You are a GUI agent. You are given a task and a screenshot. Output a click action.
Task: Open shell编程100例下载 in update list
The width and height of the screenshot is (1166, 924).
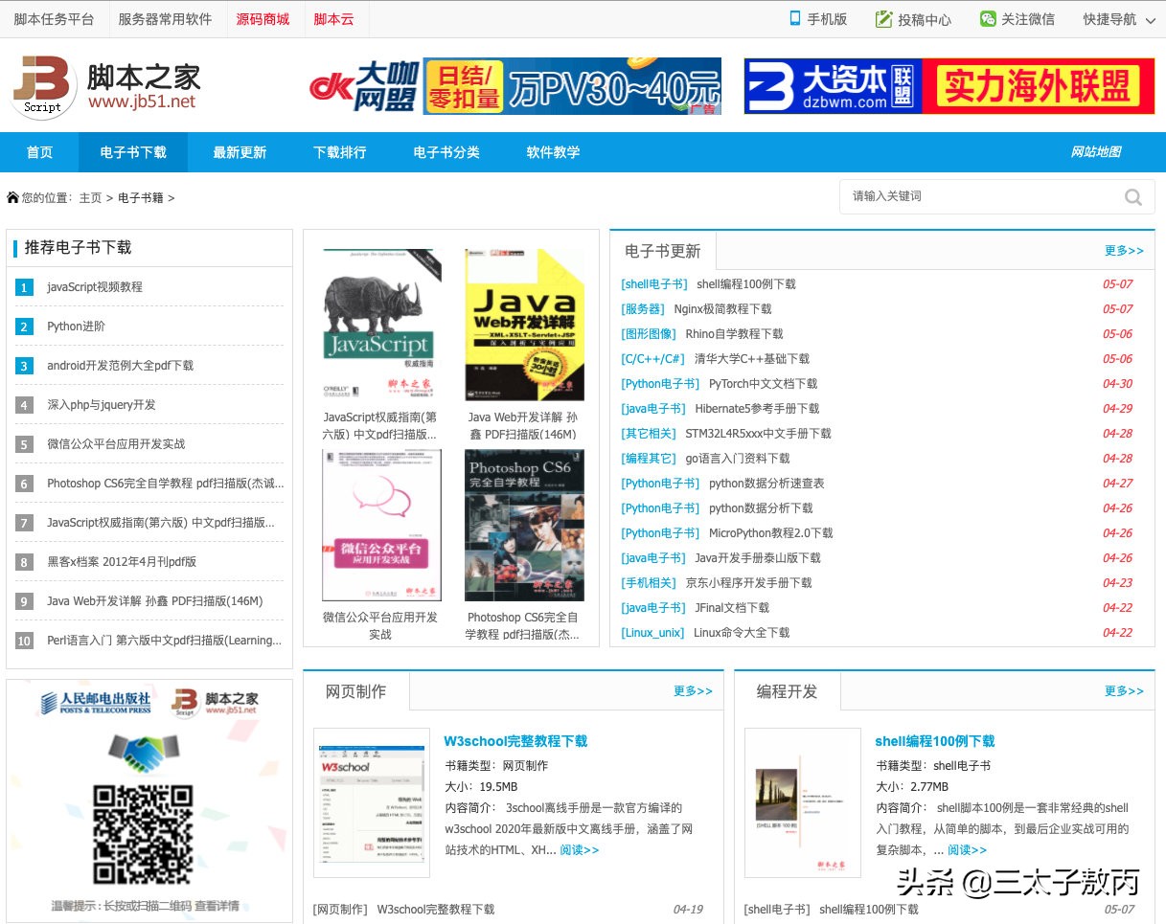click(746, 284)
